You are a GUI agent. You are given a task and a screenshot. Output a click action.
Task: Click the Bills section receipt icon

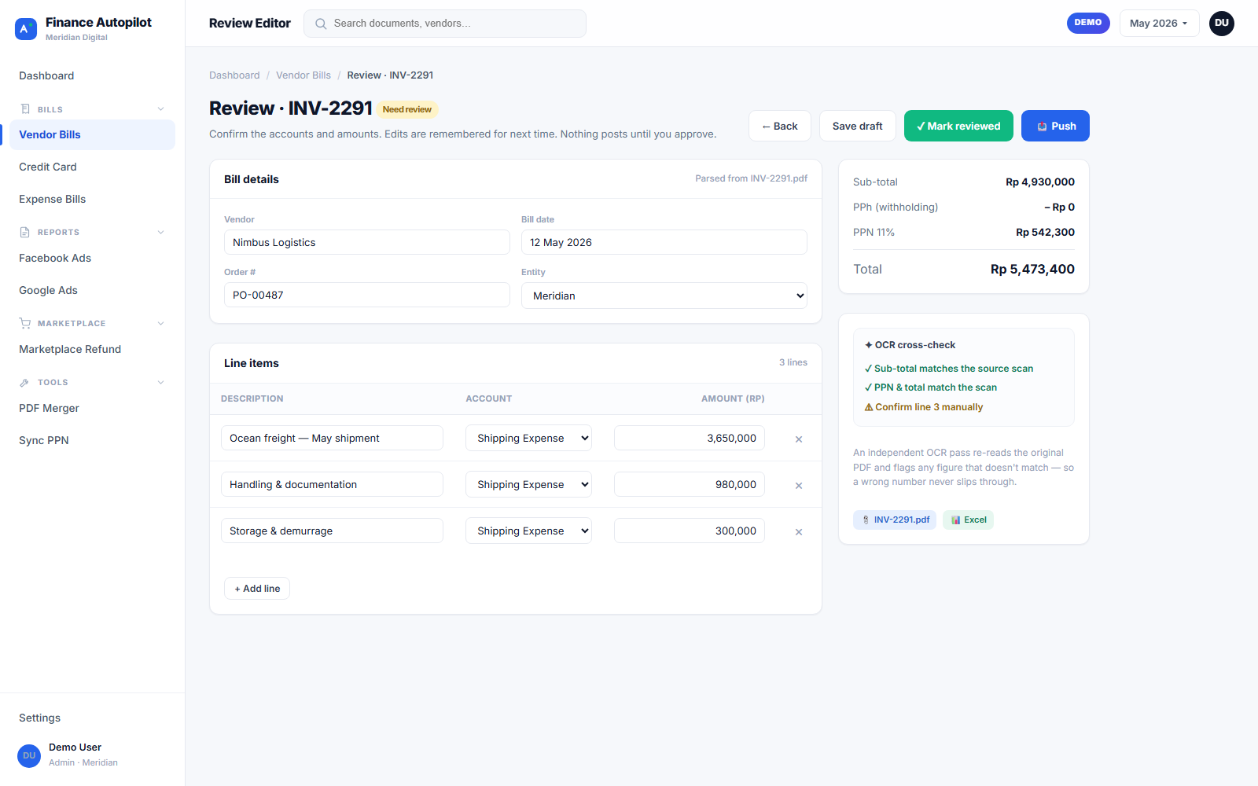click(25, 109)
